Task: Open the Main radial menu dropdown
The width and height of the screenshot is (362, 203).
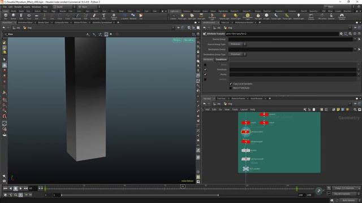Action: [89, 7]
